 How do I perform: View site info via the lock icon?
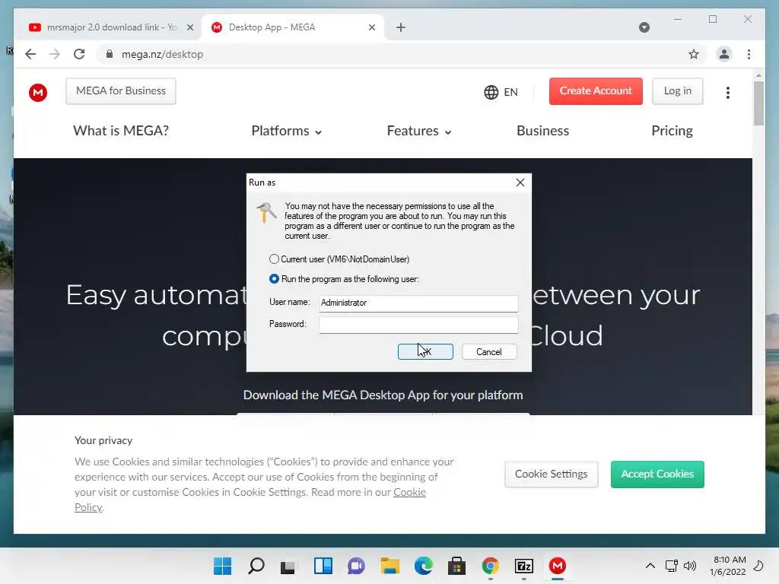(x=110, y=54)
